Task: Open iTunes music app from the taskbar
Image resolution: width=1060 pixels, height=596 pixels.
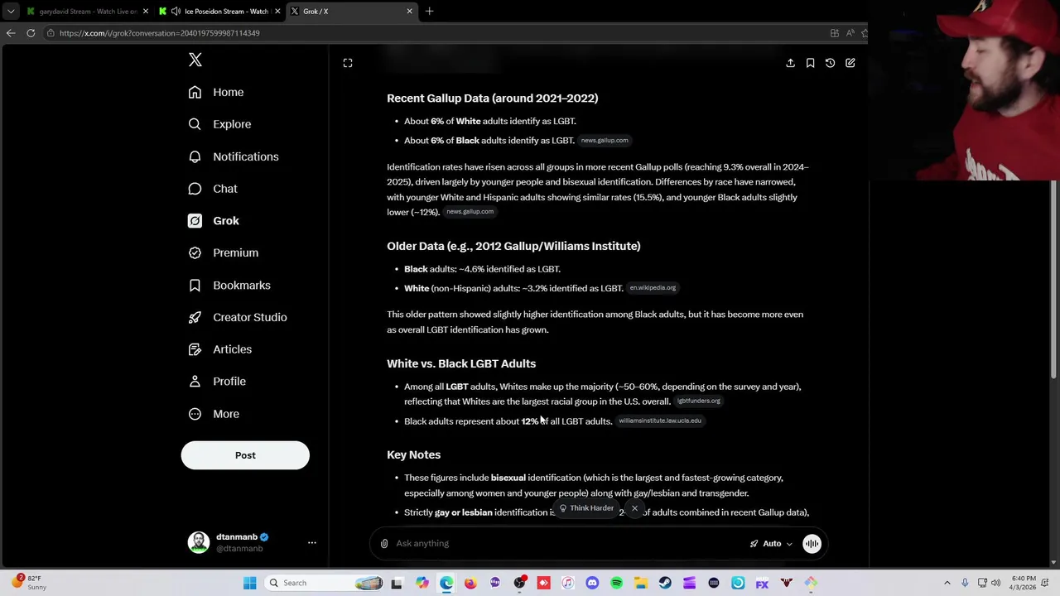Action: pos(567,583)
